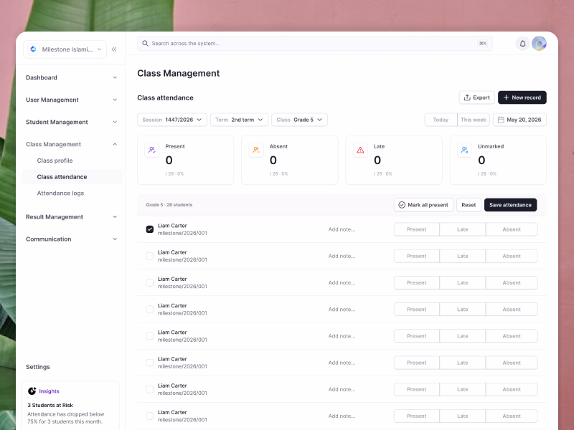Click the Class Management page heading

point(178,74)
